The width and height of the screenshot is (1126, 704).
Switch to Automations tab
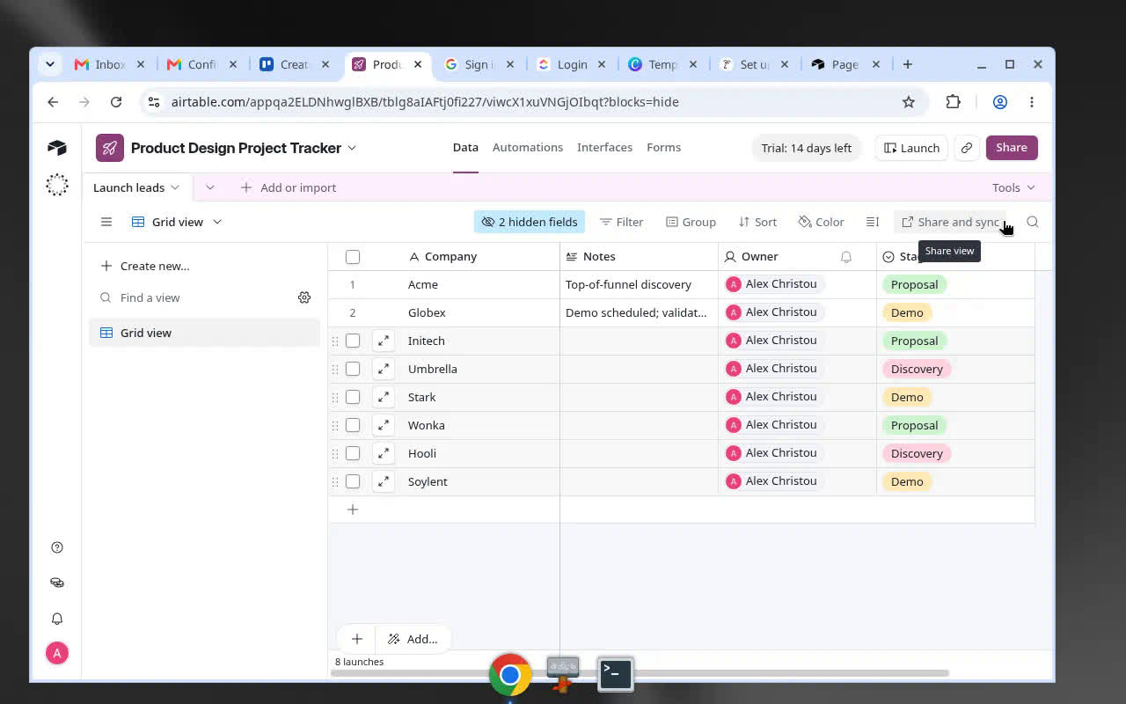(528, 147)
